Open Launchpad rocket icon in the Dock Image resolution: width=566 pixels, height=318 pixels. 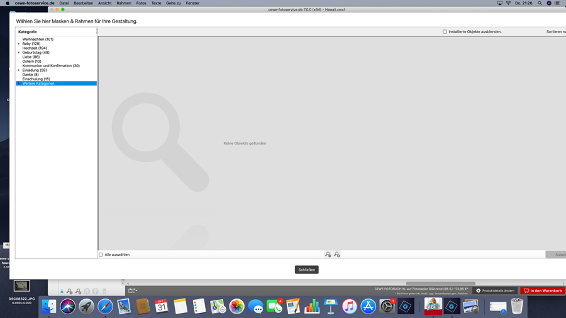click(86, 307)
